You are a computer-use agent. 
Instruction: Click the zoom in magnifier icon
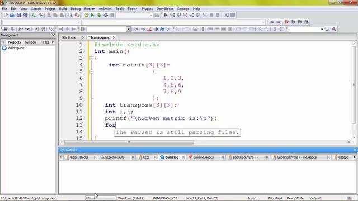pos(260,29)
